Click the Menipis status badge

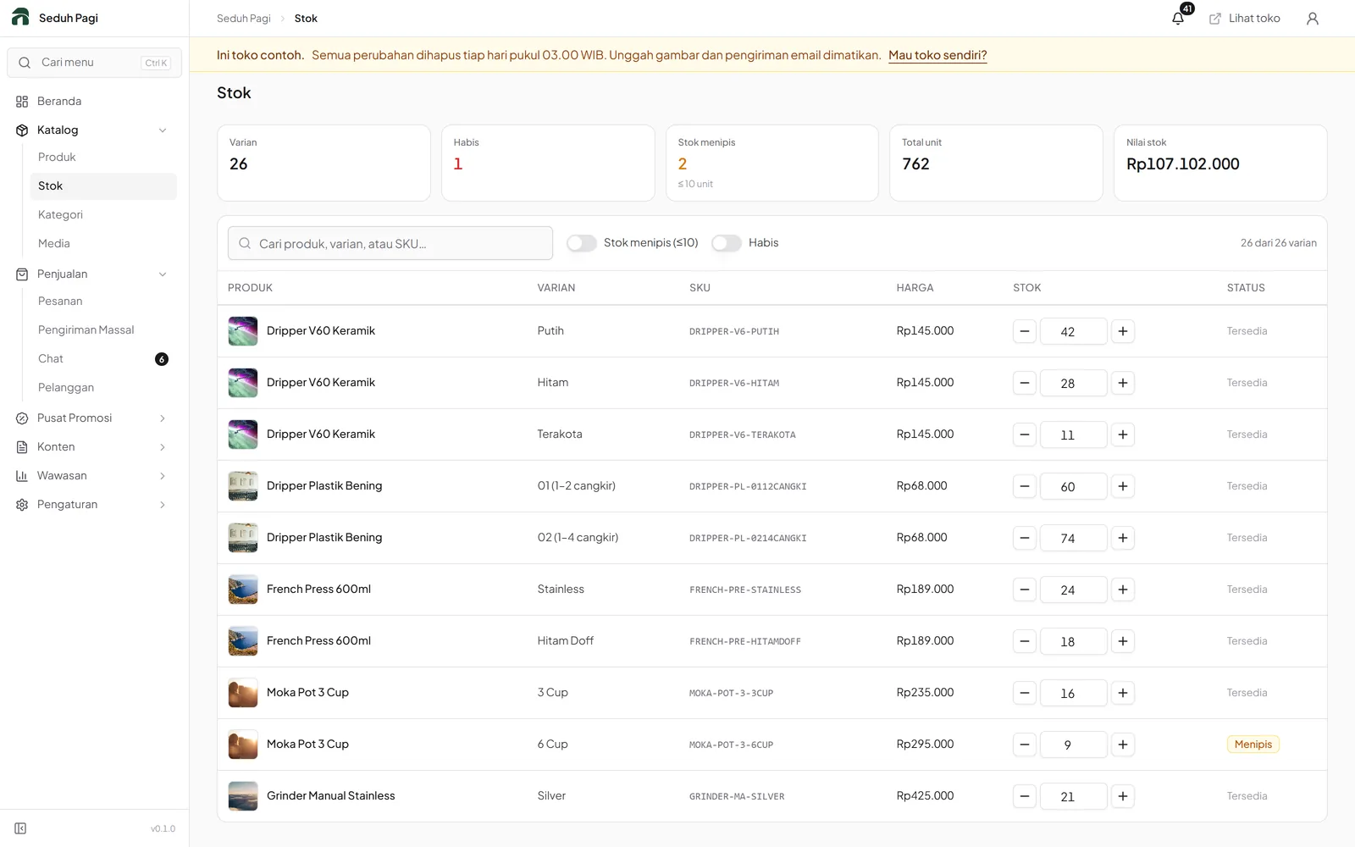click(x=1253, y=745)
